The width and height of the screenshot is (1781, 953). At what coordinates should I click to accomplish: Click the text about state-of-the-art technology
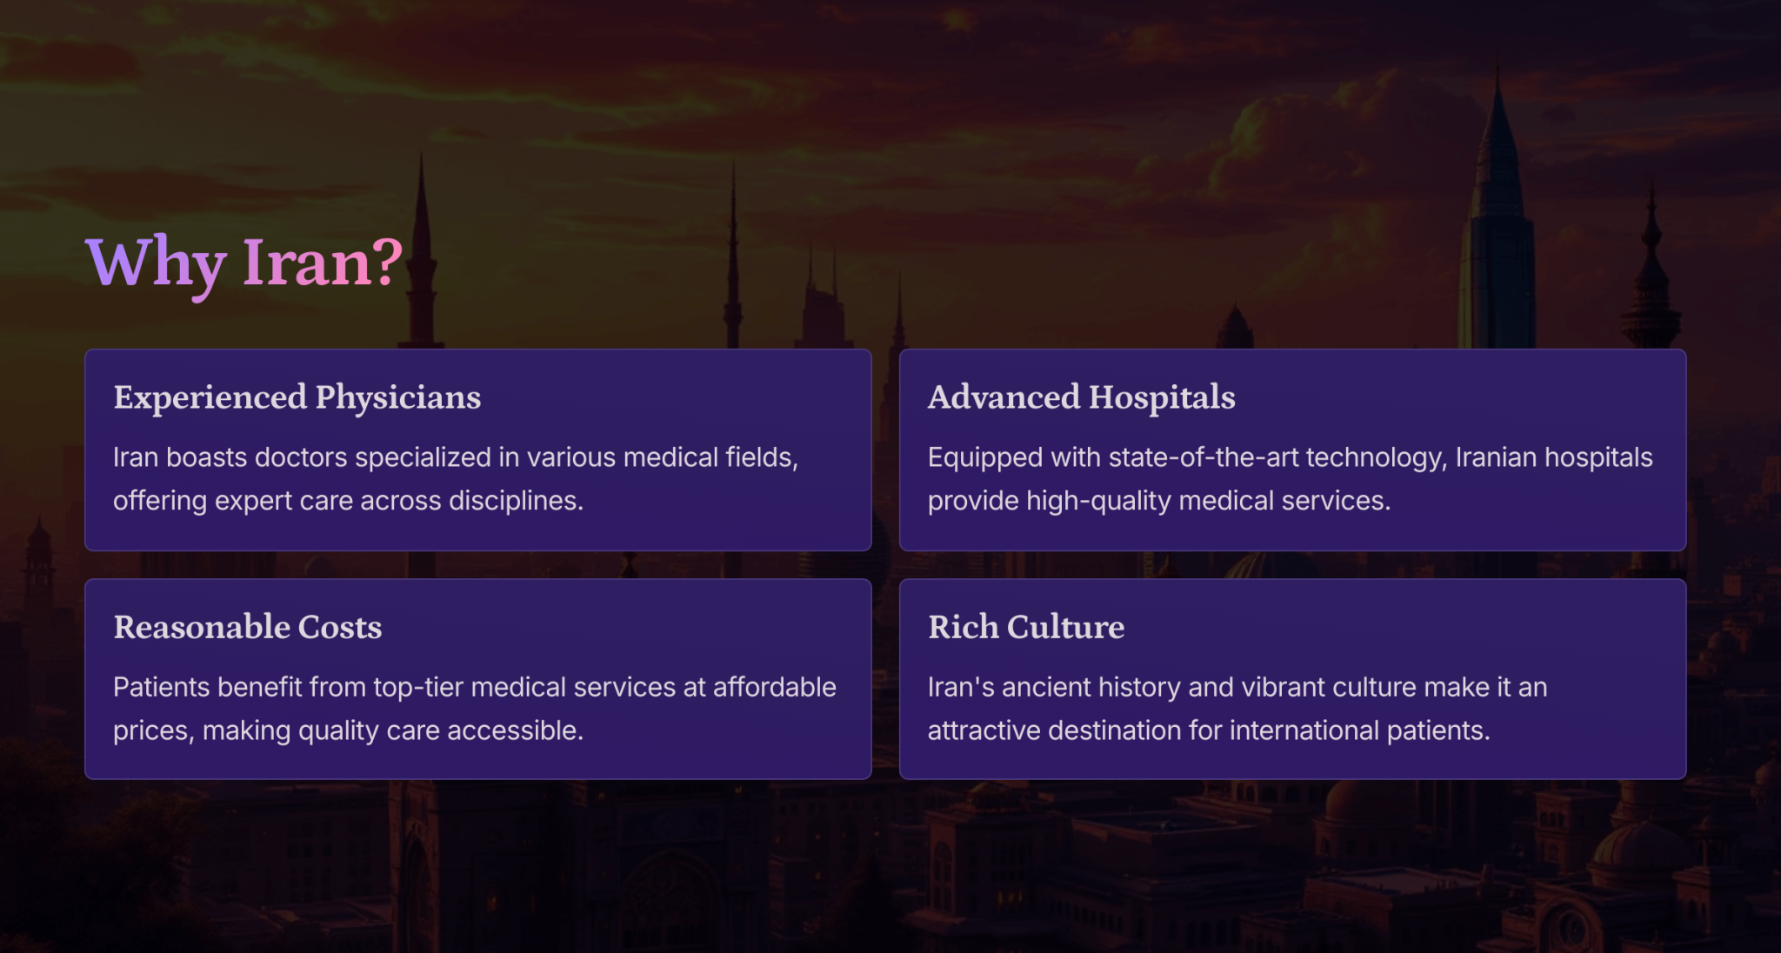pyautogui.click(x=1291, y=479)
